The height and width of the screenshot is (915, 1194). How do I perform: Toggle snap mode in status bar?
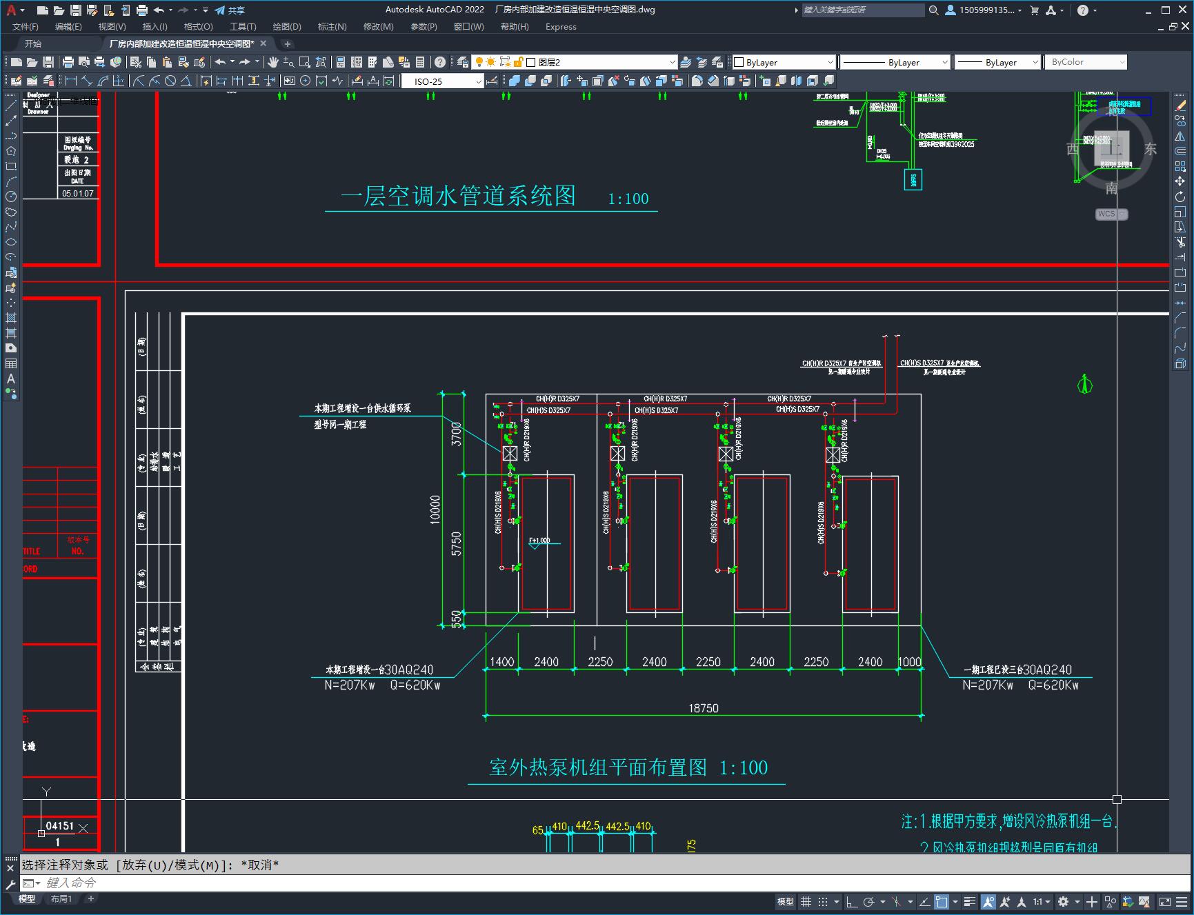pyautogui.click(x=823, y=901)
